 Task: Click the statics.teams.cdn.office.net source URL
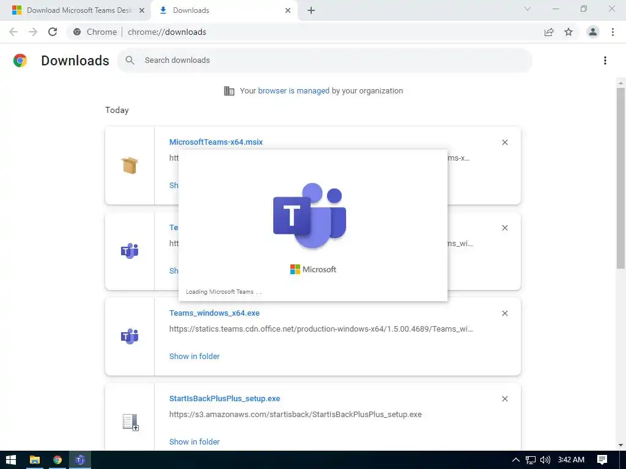(321, 329)
